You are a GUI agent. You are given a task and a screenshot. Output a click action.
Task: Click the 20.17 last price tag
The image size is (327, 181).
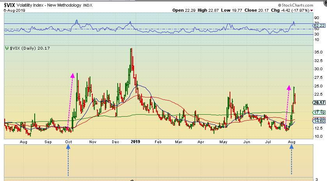point(318,103)
